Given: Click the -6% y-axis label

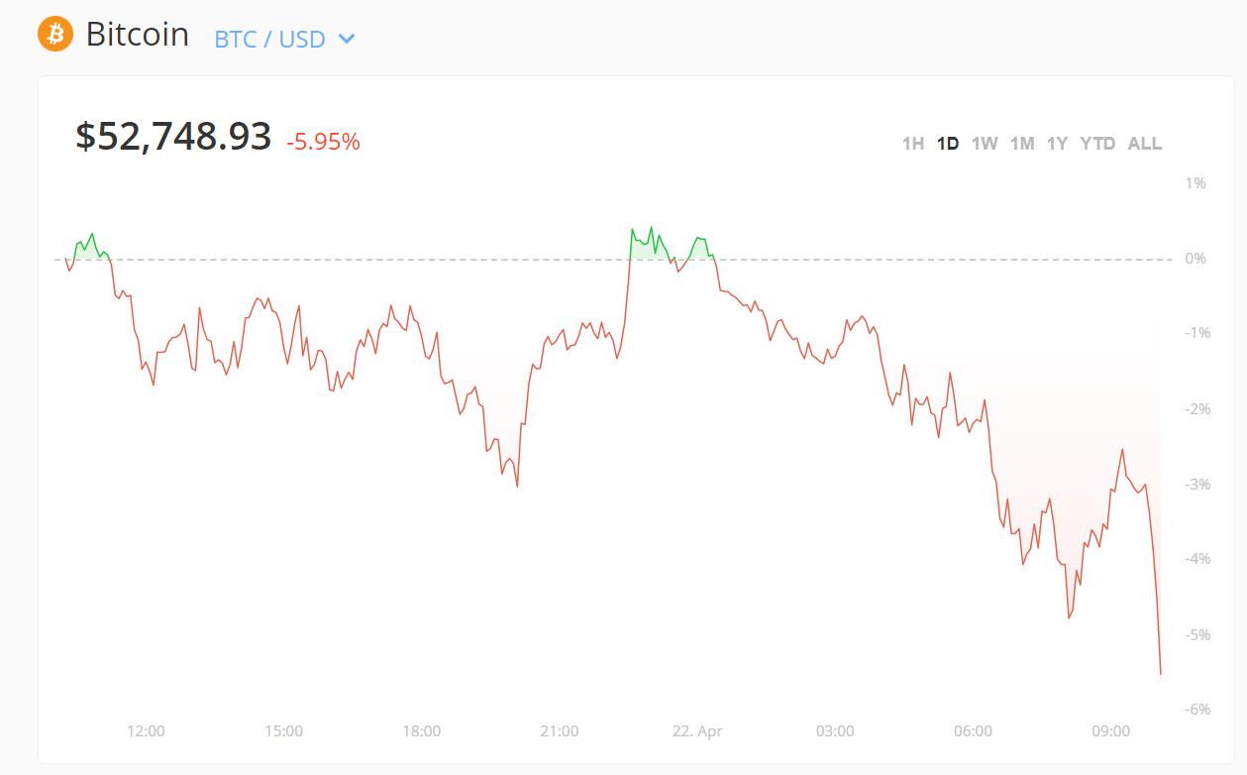Looking at the screenshot, I should 1197,709.
